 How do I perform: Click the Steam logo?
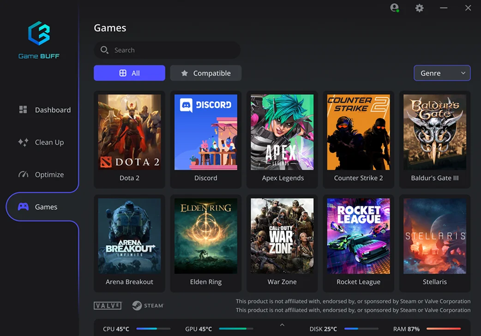coord(148,306)
